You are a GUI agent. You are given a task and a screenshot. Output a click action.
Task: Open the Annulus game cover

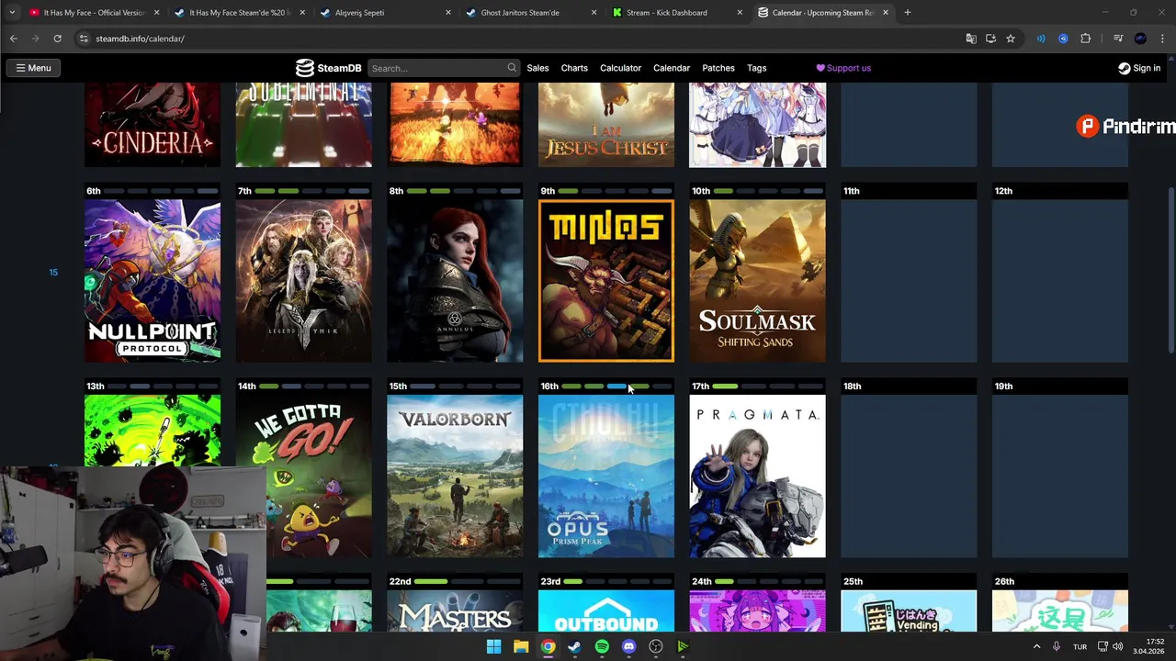[x=455, y=281]
